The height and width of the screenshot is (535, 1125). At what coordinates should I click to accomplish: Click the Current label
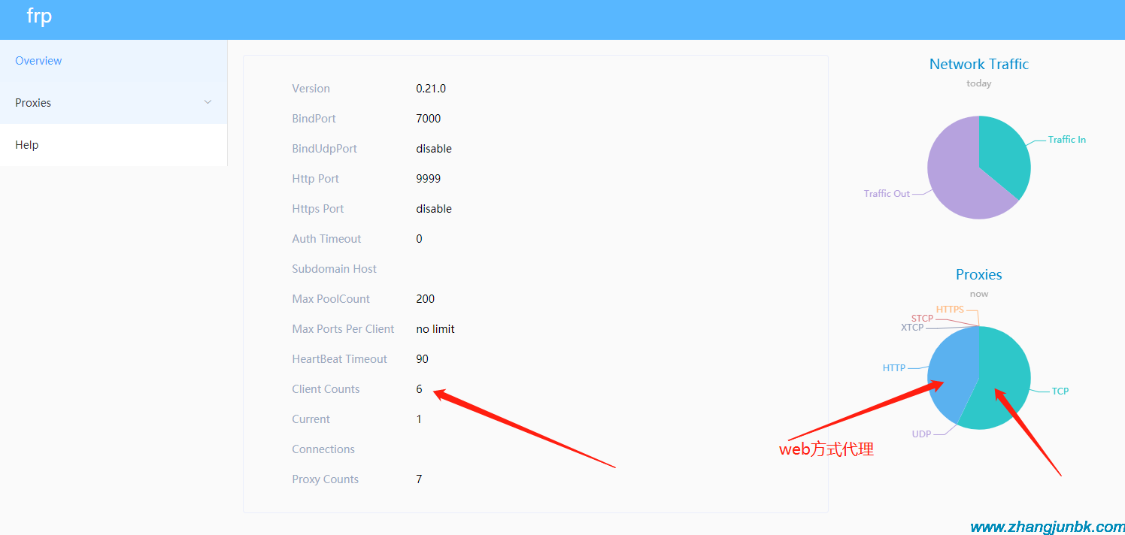click(x=311, y=419)
